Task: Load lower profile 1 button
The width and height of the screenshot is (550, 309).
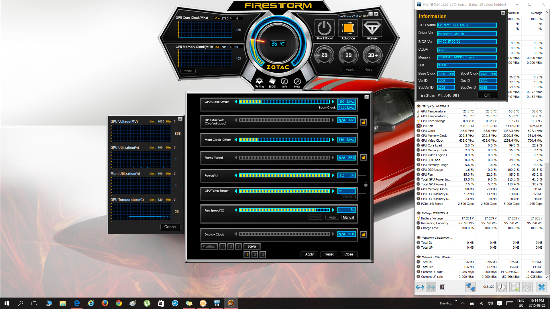Action: pyautogui.click(x=247, y=254)
